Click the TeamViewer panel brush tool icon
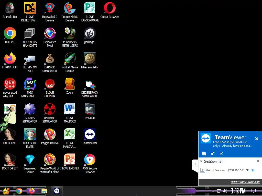This screenshot has width=262, height=196. (213, 153)
